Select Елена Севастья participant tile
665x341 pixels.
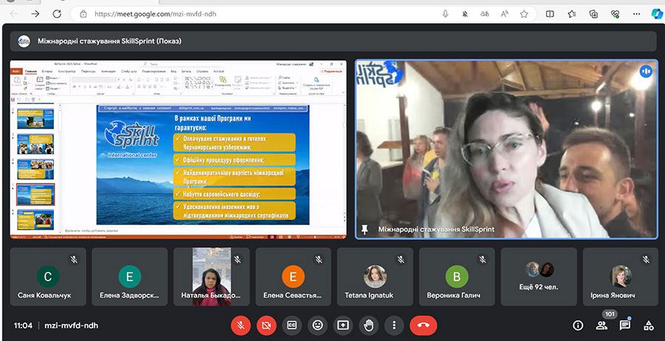tap(293, 277)
